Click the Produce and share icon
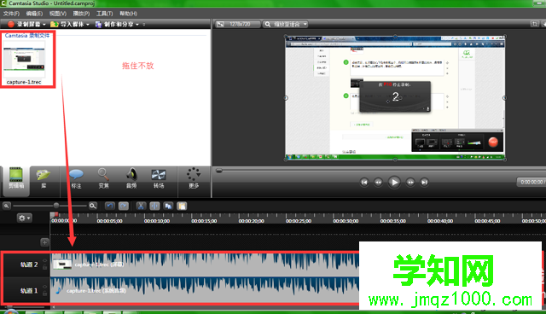546x314 pixels. point(99,25)
